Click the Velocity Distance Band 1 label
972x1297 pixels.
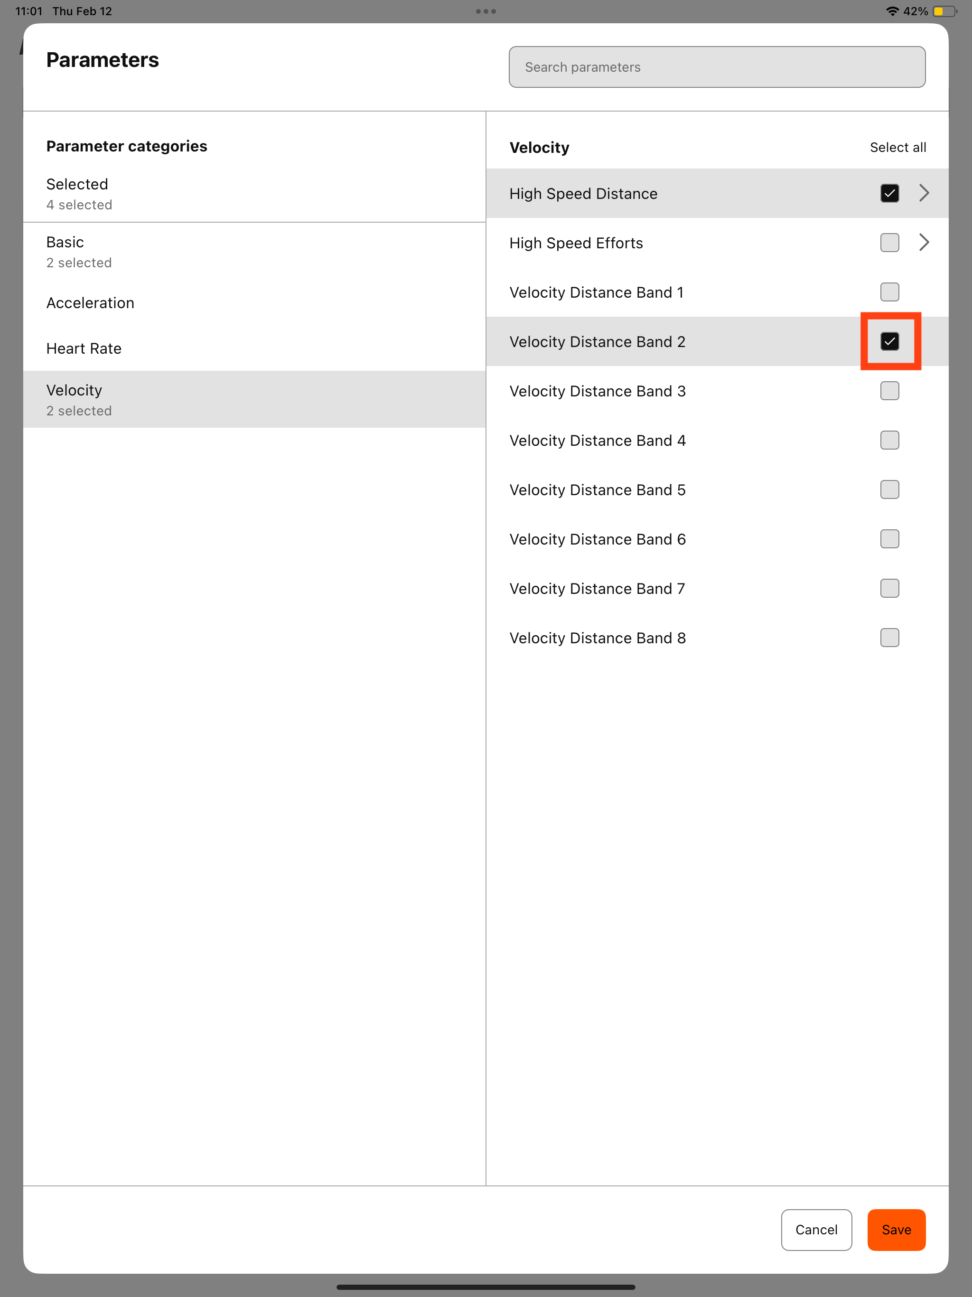tap(596, 292)
